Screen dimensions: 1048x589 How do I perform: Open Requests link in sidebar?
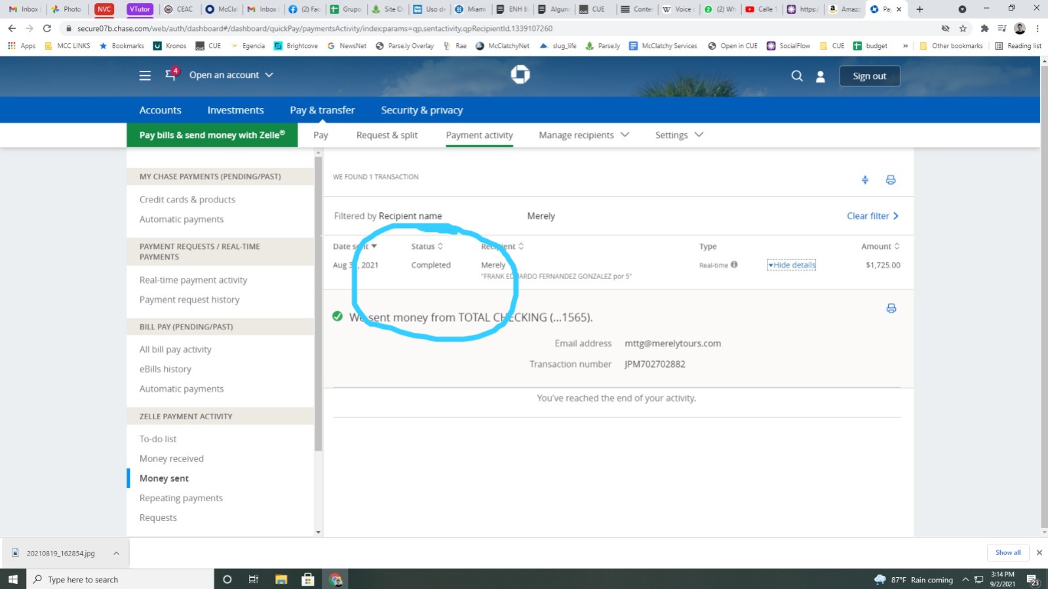tap(158, 518)
